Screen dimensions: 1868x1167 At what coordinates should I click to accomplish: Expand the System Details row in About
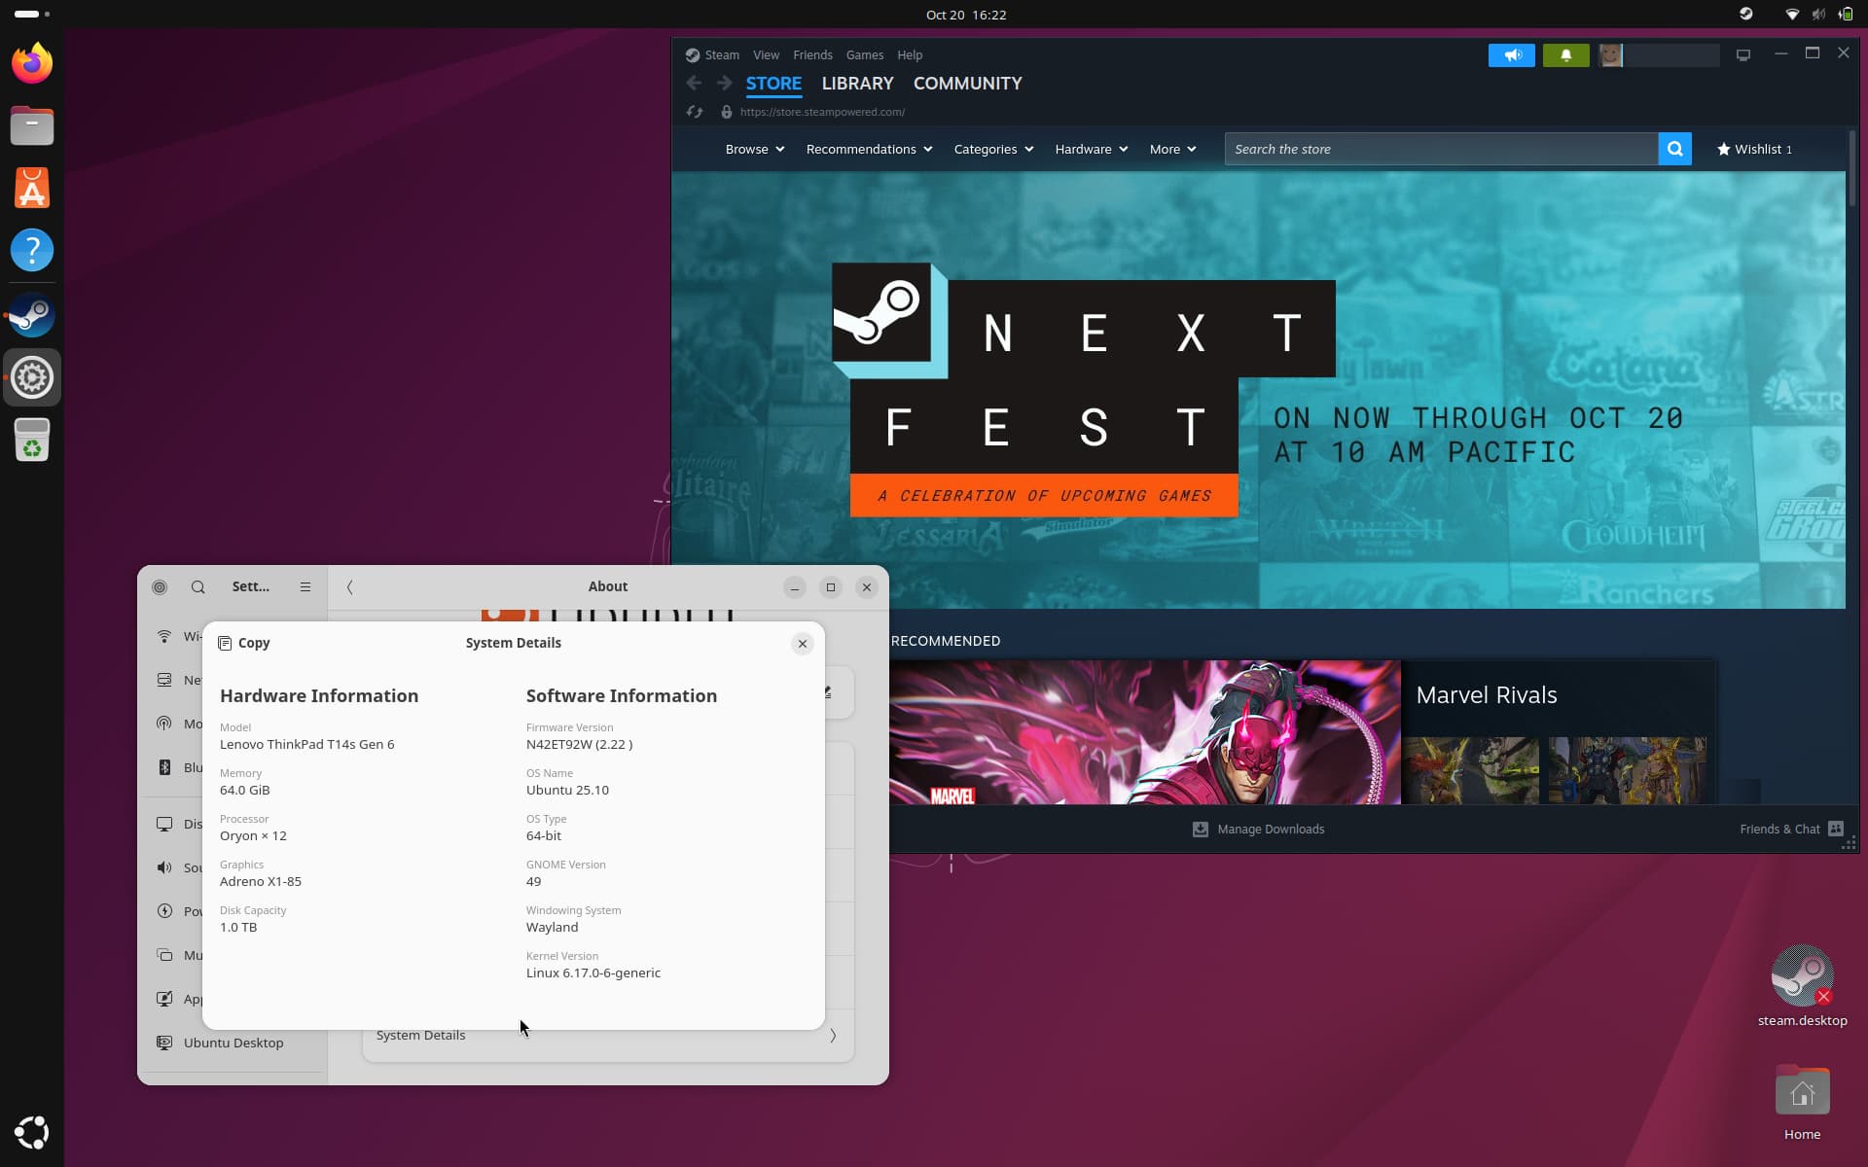[603, 1035]
